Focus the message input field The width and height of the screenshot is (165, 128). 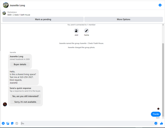(87, 123)
